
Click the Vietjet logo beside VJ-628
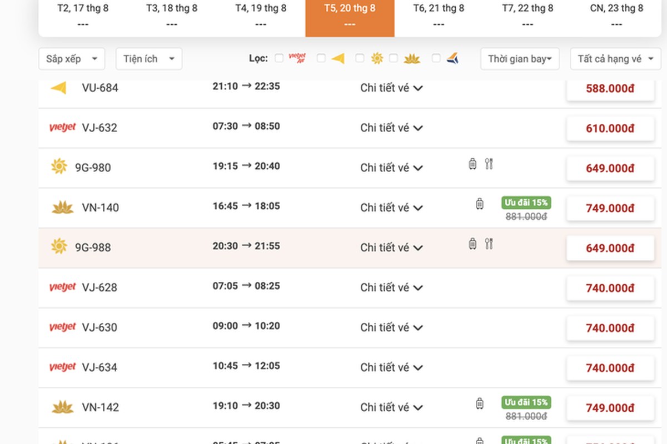click(x=62, y=287)
